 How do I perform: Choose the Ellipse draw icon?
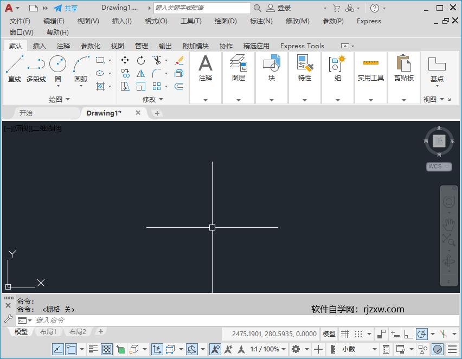click(100, 73)
